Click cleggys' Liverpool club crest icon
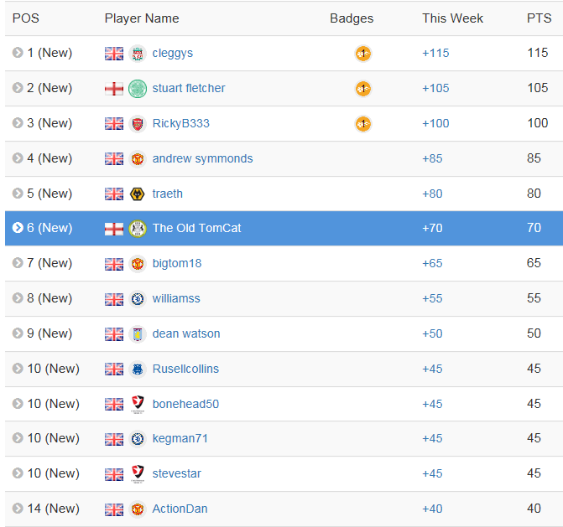 [137, 54]
